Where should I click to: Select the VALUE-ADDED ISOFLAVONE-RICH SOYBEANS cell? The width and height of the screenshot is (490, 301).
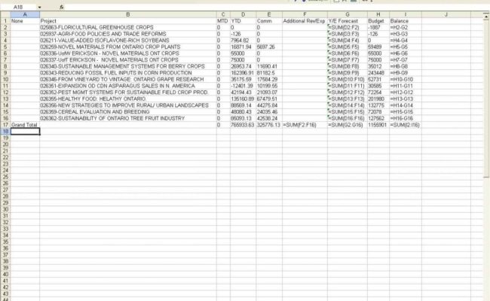click(x=128, y=40)
